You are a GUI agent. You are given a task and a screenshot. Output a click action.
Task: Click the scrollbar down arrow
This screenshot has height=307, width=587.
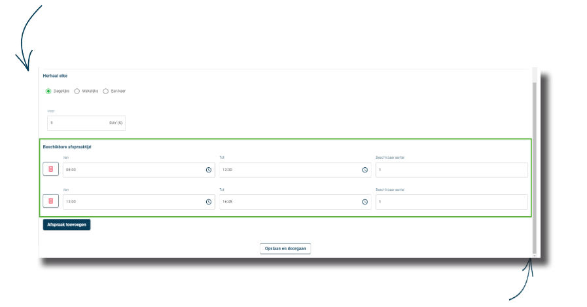point(535,255)
